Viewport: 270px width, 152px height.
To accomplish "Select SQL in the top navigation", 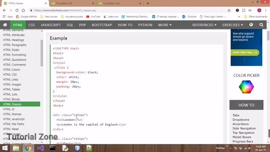I will 70,25.
